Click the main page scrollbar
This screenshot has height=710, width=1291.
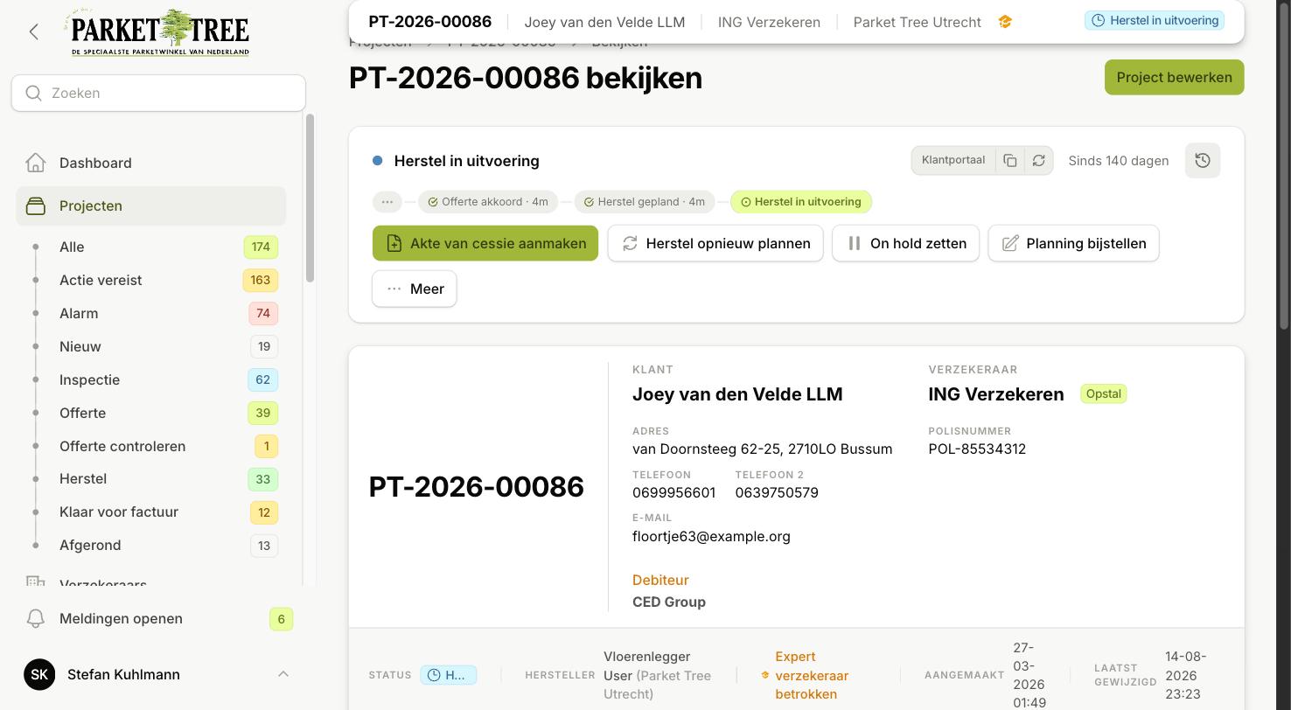[x=1284, y=166]
